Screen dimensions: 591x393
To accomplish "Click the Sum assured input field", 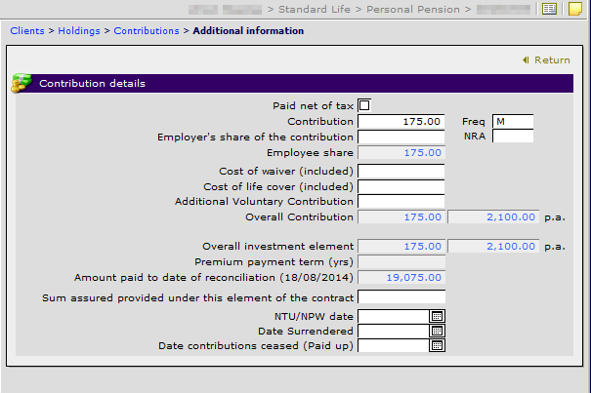I will pos(401,297).
